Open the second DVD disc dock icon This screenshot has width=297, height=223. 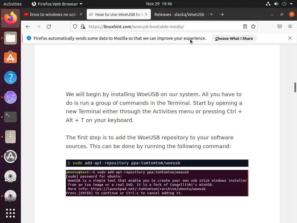click(10, 196)
